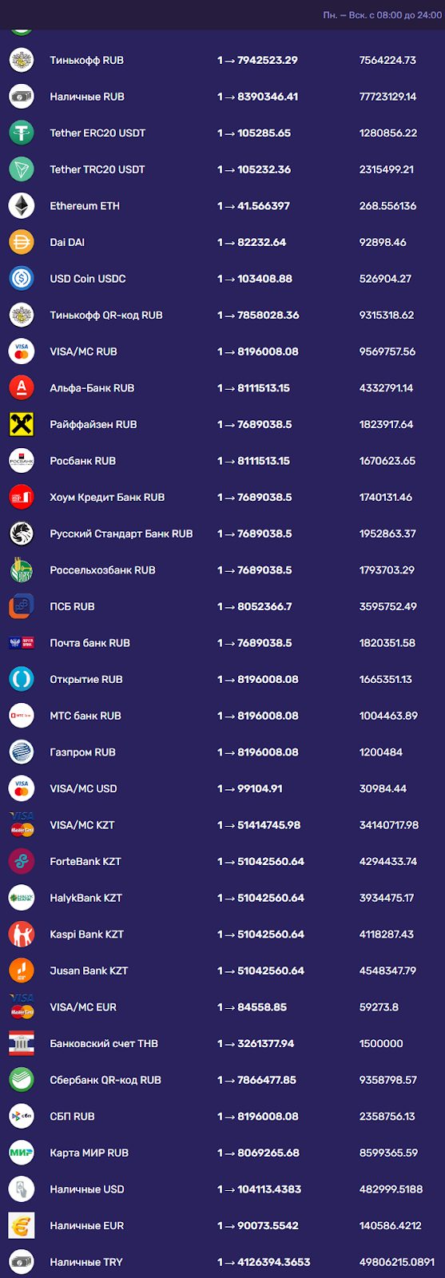Click the HalykBank KZT reserve 3934475.17
The image size is (445, 1278).
click(387, 898)
